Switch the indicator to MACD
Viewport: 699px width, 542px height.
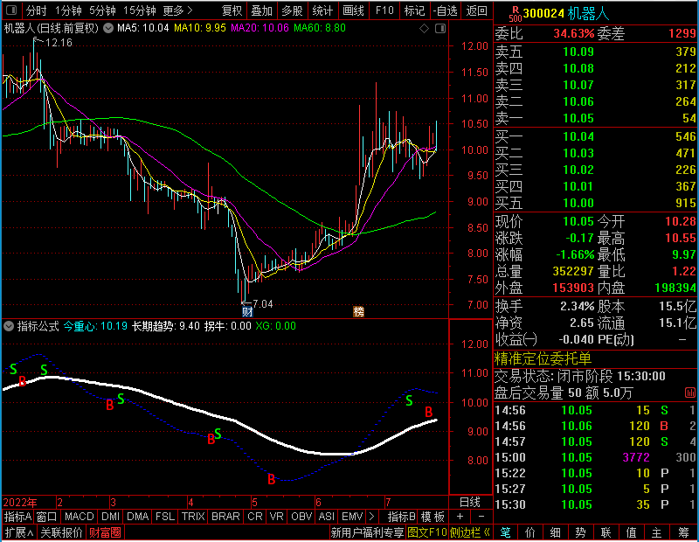(80, 517)
